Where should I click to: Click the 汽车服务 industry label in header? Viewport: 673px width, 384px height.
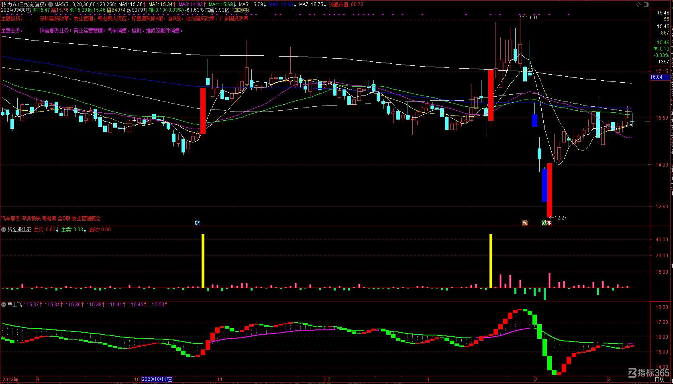tap(240, 10)
